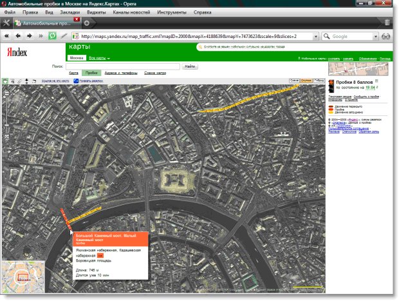Click the red Пробка legend swatch
The height and width of the screenshot is (301, 399).
click(x=331, y=110)
